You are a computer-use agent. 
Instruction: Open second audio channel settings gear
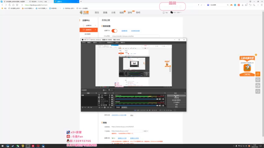pos(163,106)
